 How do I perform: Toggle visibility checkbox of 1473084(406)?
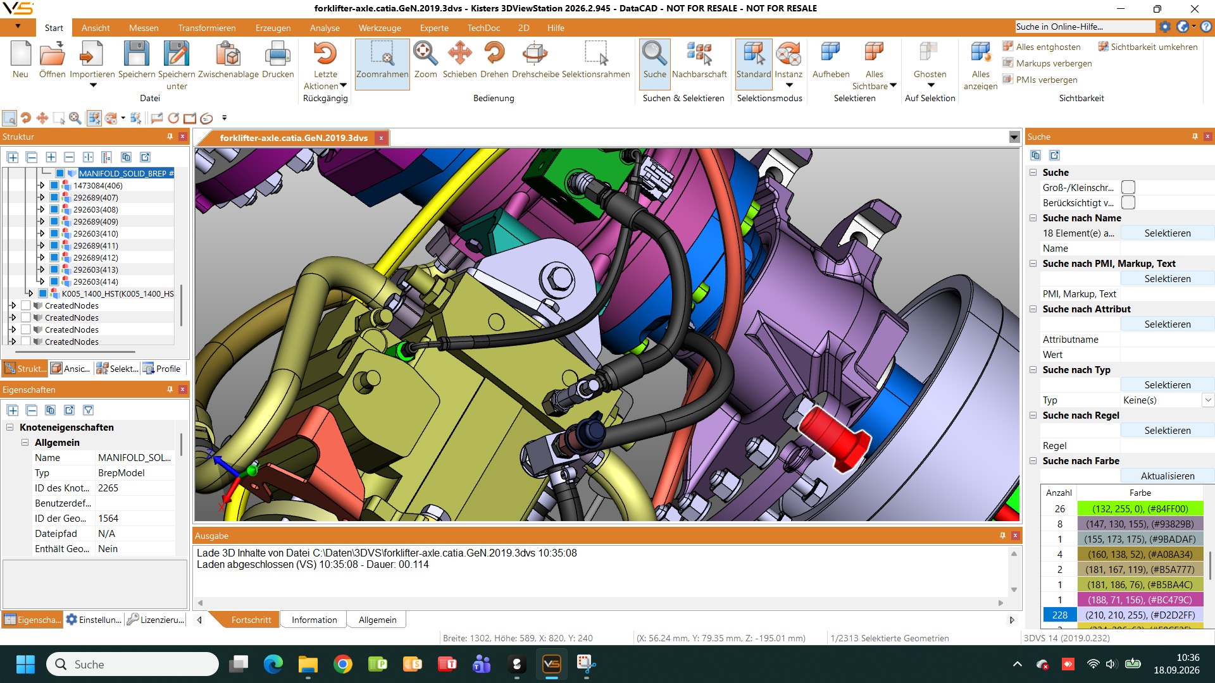[x=54, y=186]
